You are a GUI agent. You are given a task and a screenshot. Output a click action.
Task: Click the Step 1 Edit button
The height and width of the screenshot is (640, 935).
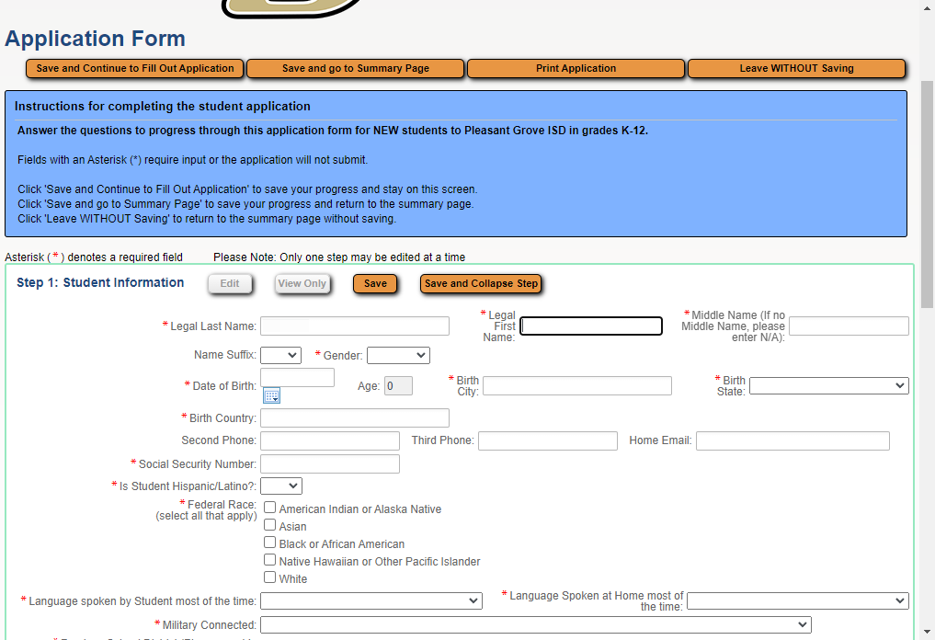[x=230, y=284]
